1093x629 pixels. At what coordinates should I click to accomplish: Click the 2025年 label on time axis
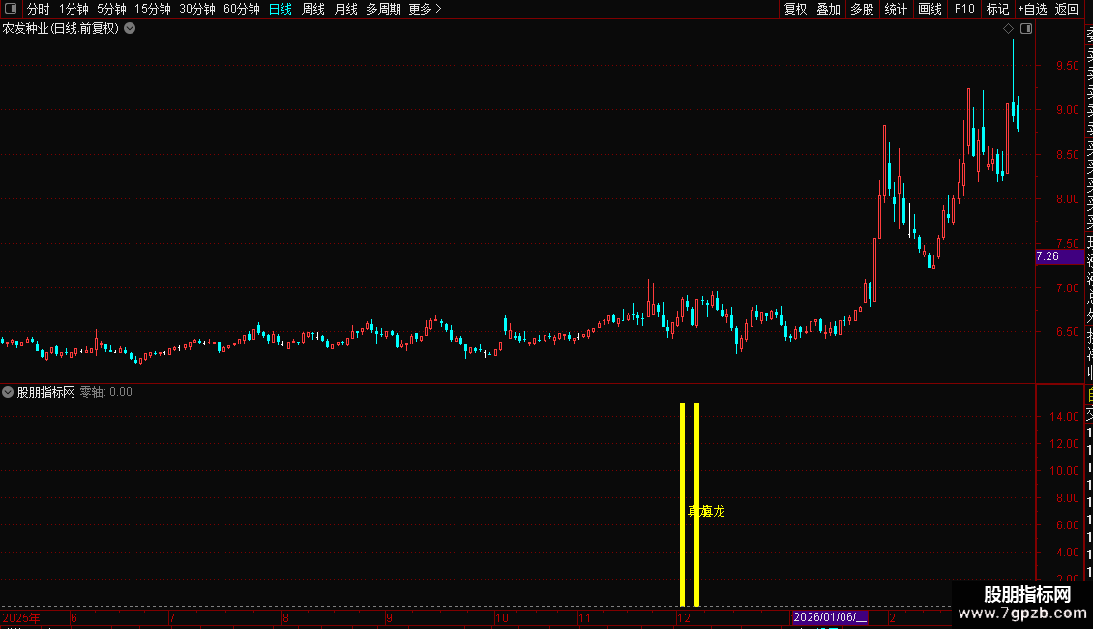coord(21,617)
